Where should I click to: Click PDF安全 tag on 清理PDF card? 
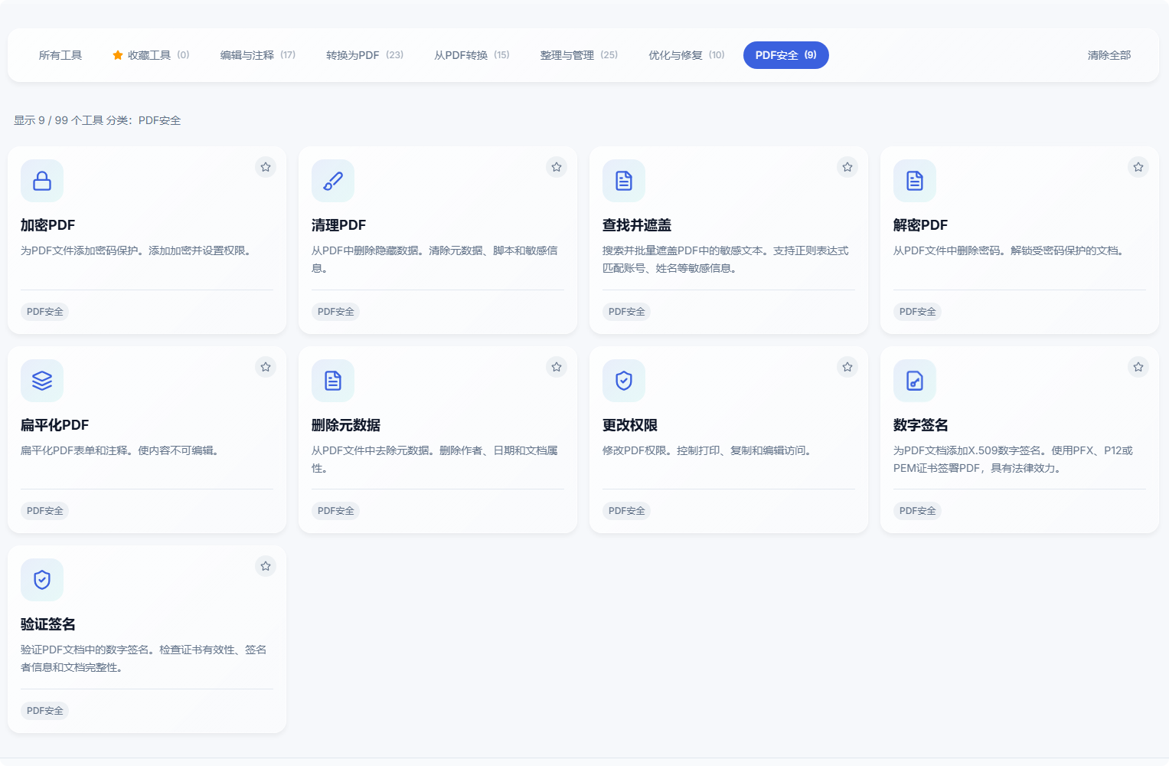[336, 312]
